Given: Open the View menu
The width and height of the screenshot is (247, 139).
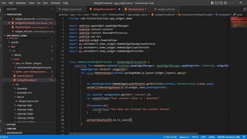Looking at the screenshot, I should click(31, 3).
